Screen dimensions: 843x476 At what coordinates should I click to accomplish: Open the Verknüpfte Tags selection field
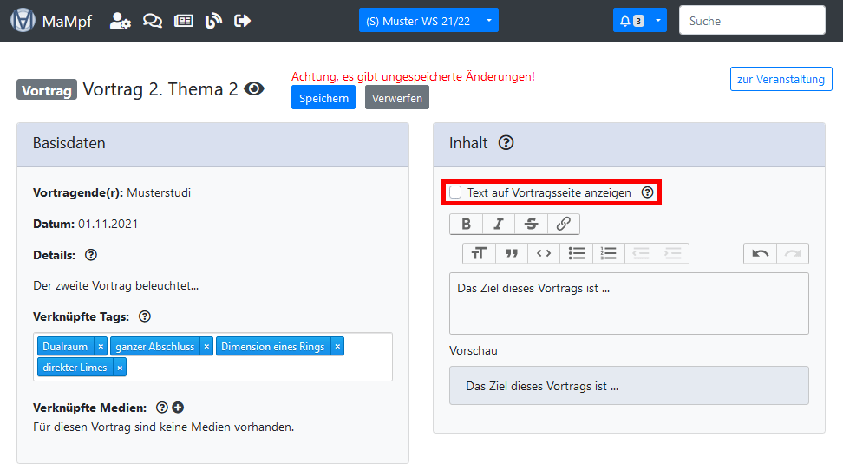click(260, 368)
